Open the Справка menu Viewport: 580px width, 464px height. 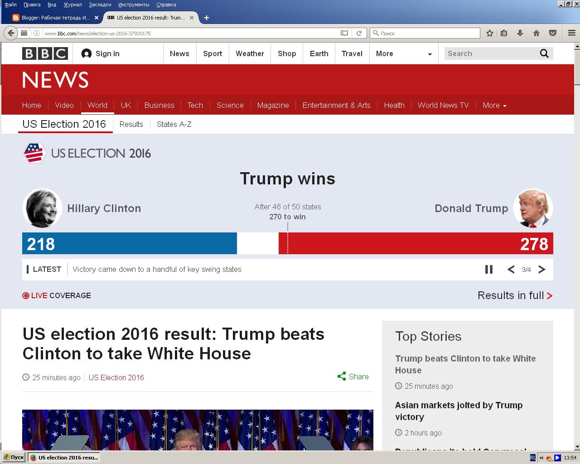(x=166, y=5)
